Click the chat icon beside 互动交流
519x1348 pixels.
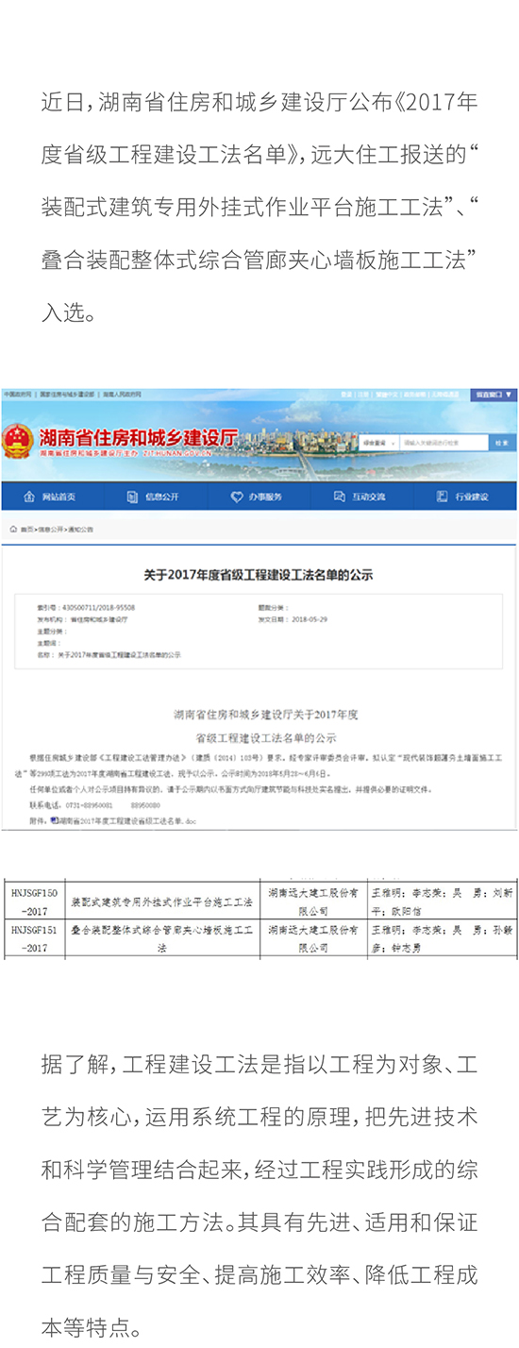pos(341,496)
